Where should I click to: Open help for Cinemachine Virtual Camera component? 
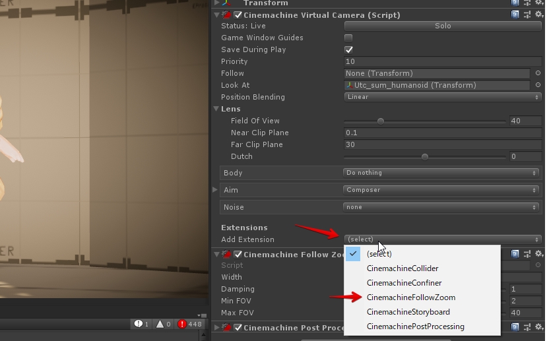click(515, 15)
